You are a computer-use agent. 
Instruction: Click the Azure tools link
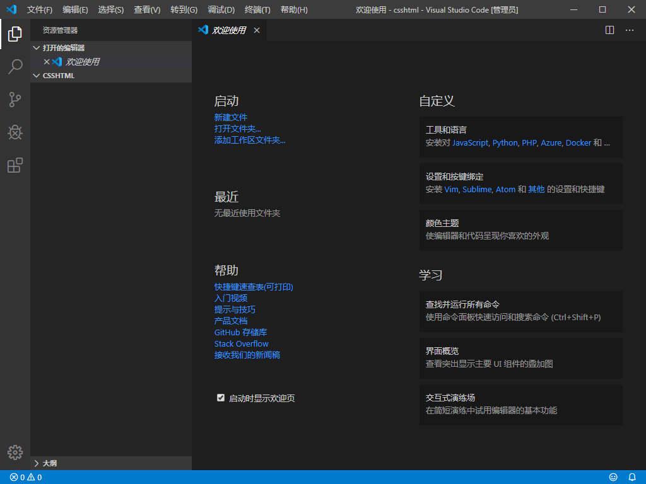[x=551, y=143]
